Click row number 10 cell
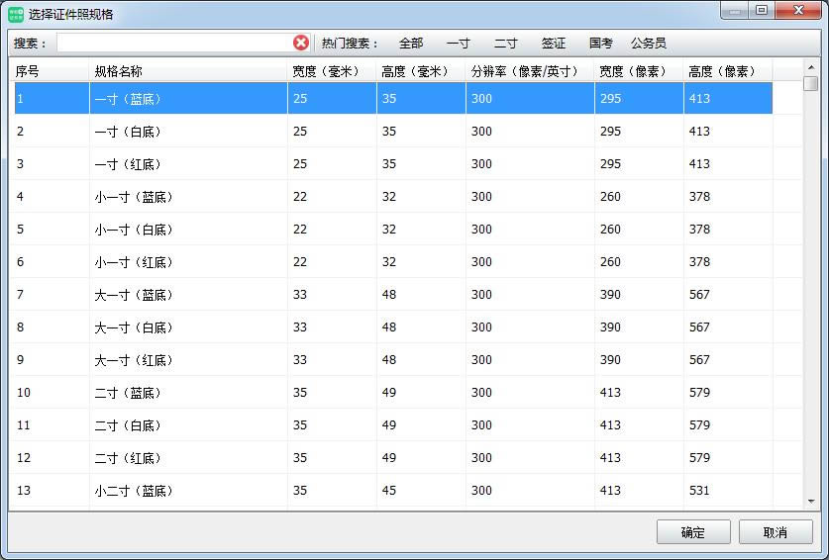This screenshot has height=560, width=829. pyautogui.click(x=52, y=393)
